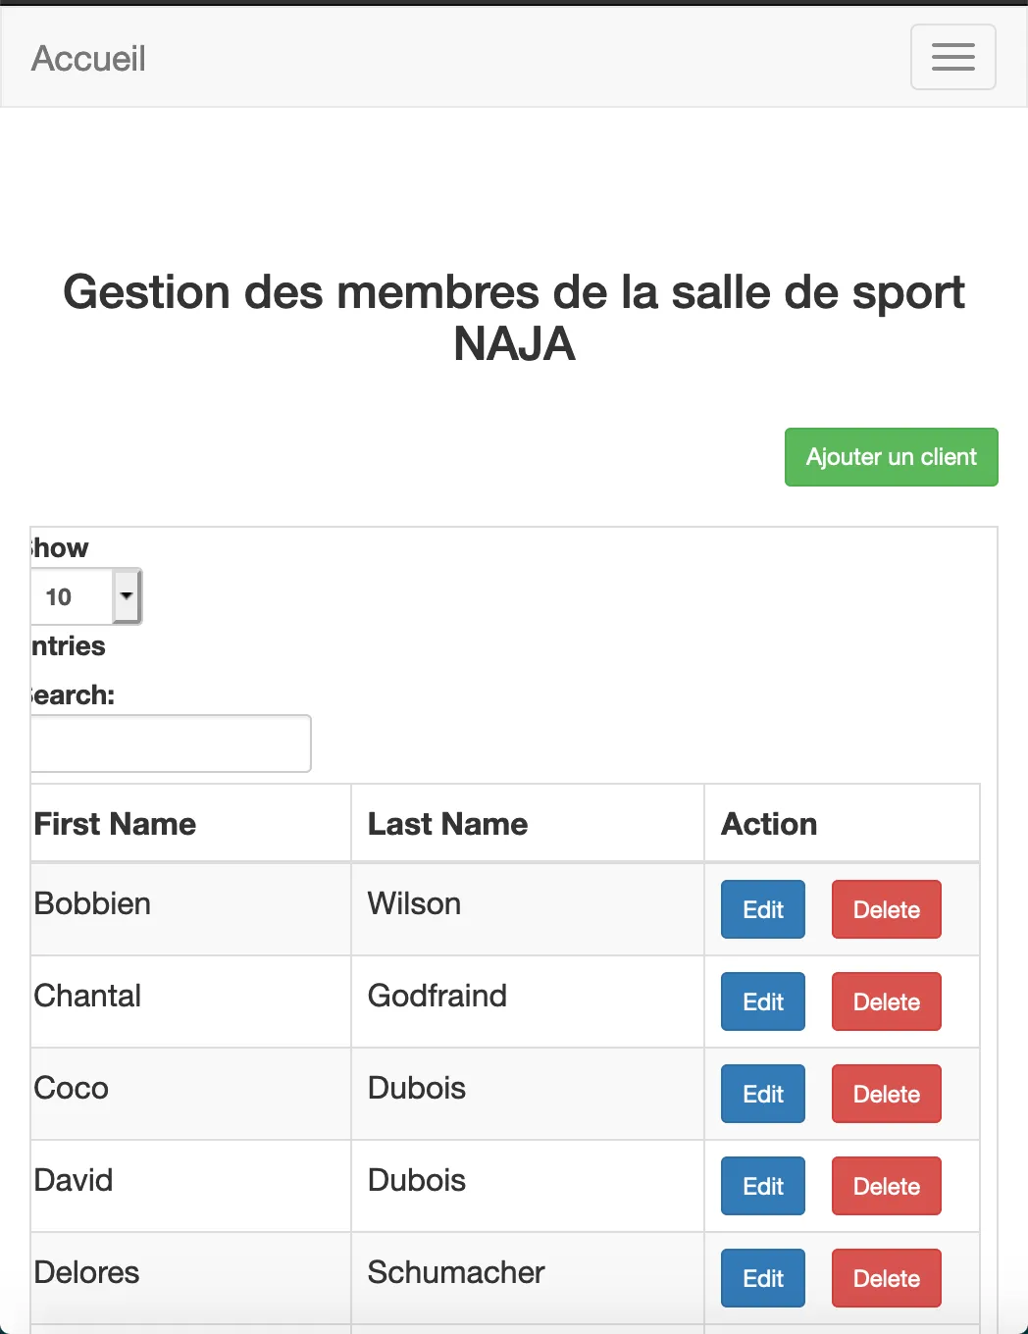Expand the show entries count dropdown
The width and height of the screenshot is (1028, 1334).
[86, 596]
